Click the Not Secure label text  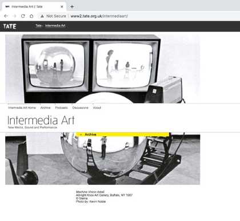(56, 16)
